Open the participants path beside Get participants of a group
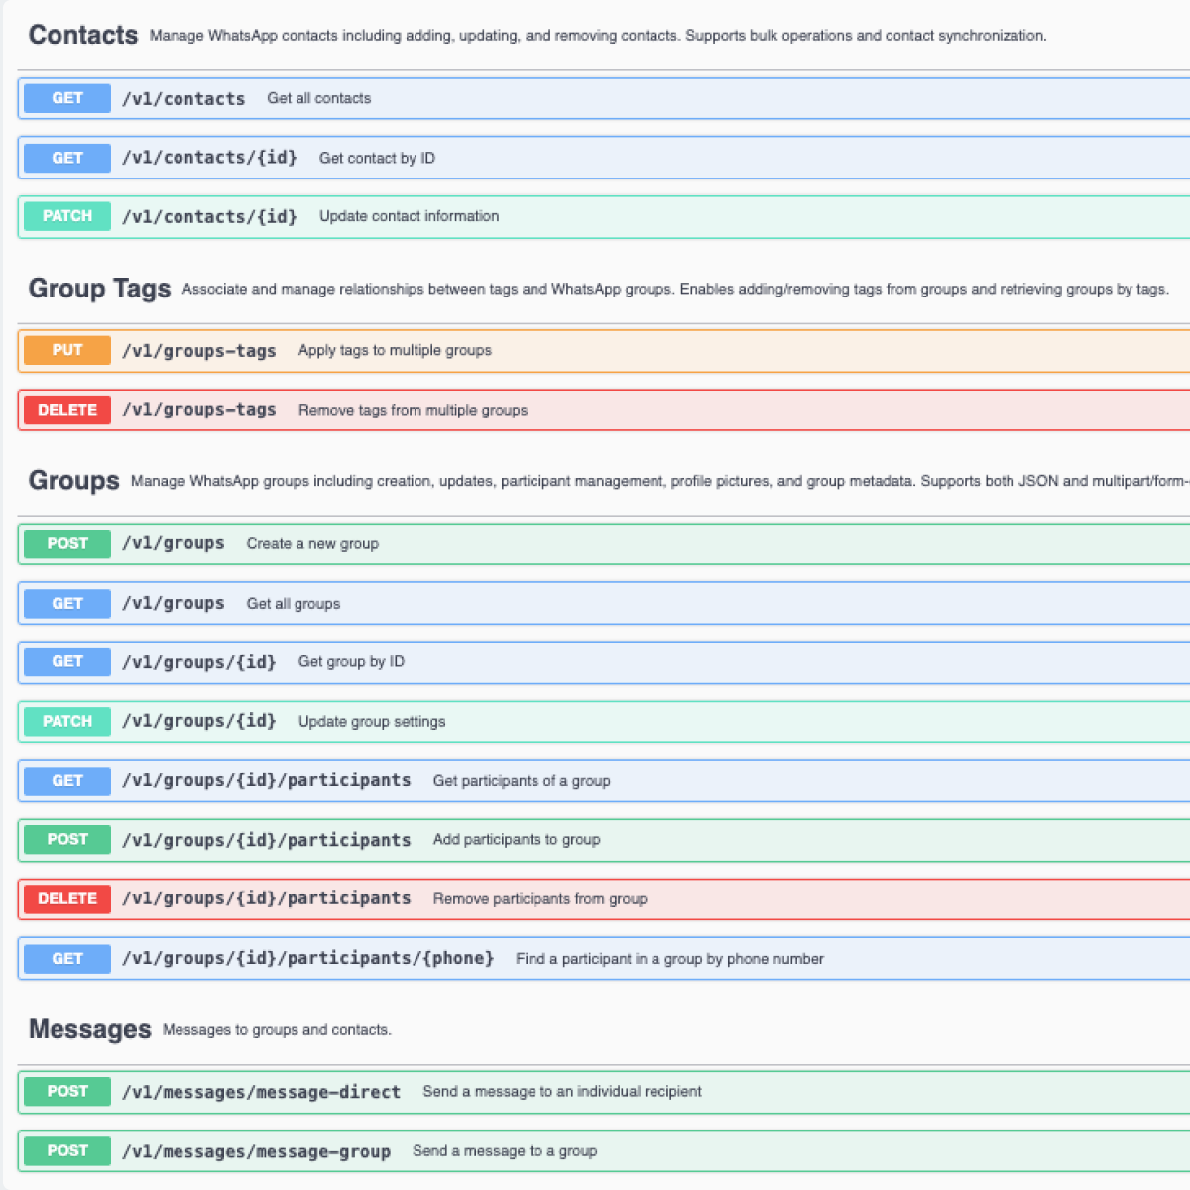This screenshot has height=1190, width=1190. coord(267,780)
